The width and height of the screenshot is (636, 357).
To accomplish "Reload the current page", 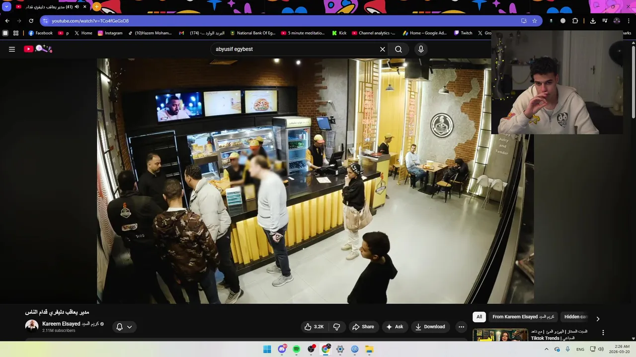I will coord(31,21).
